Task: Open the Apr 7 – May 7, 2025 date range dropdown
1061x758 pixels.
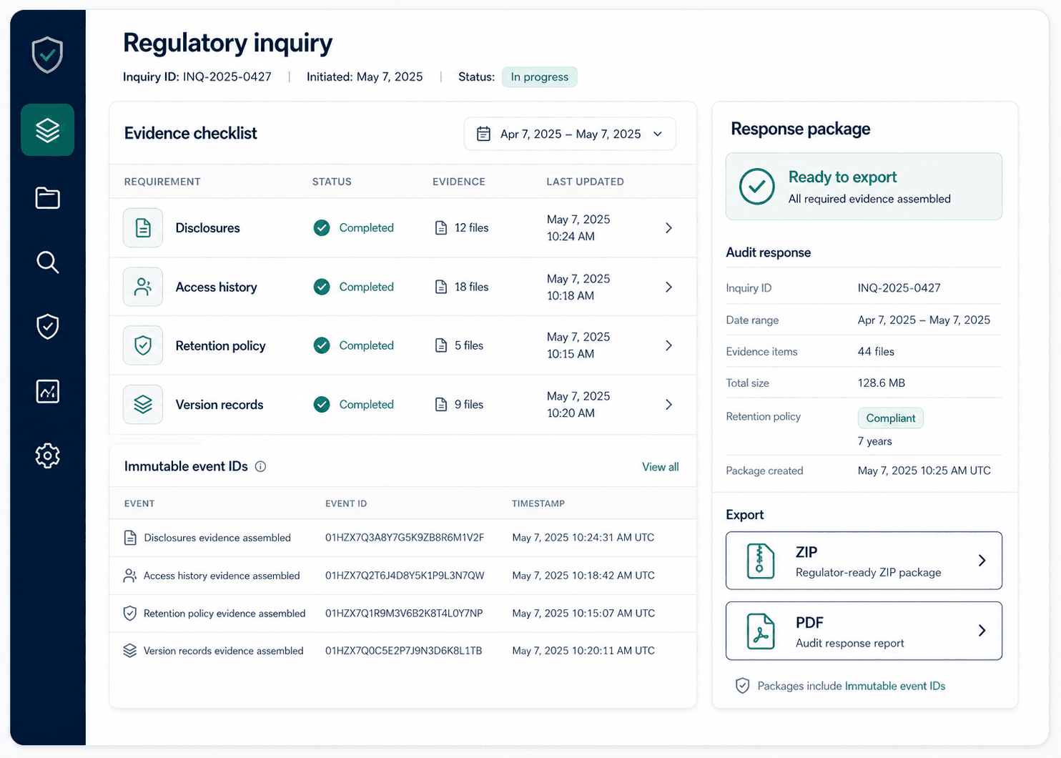Action: click(x=570, y=134)
